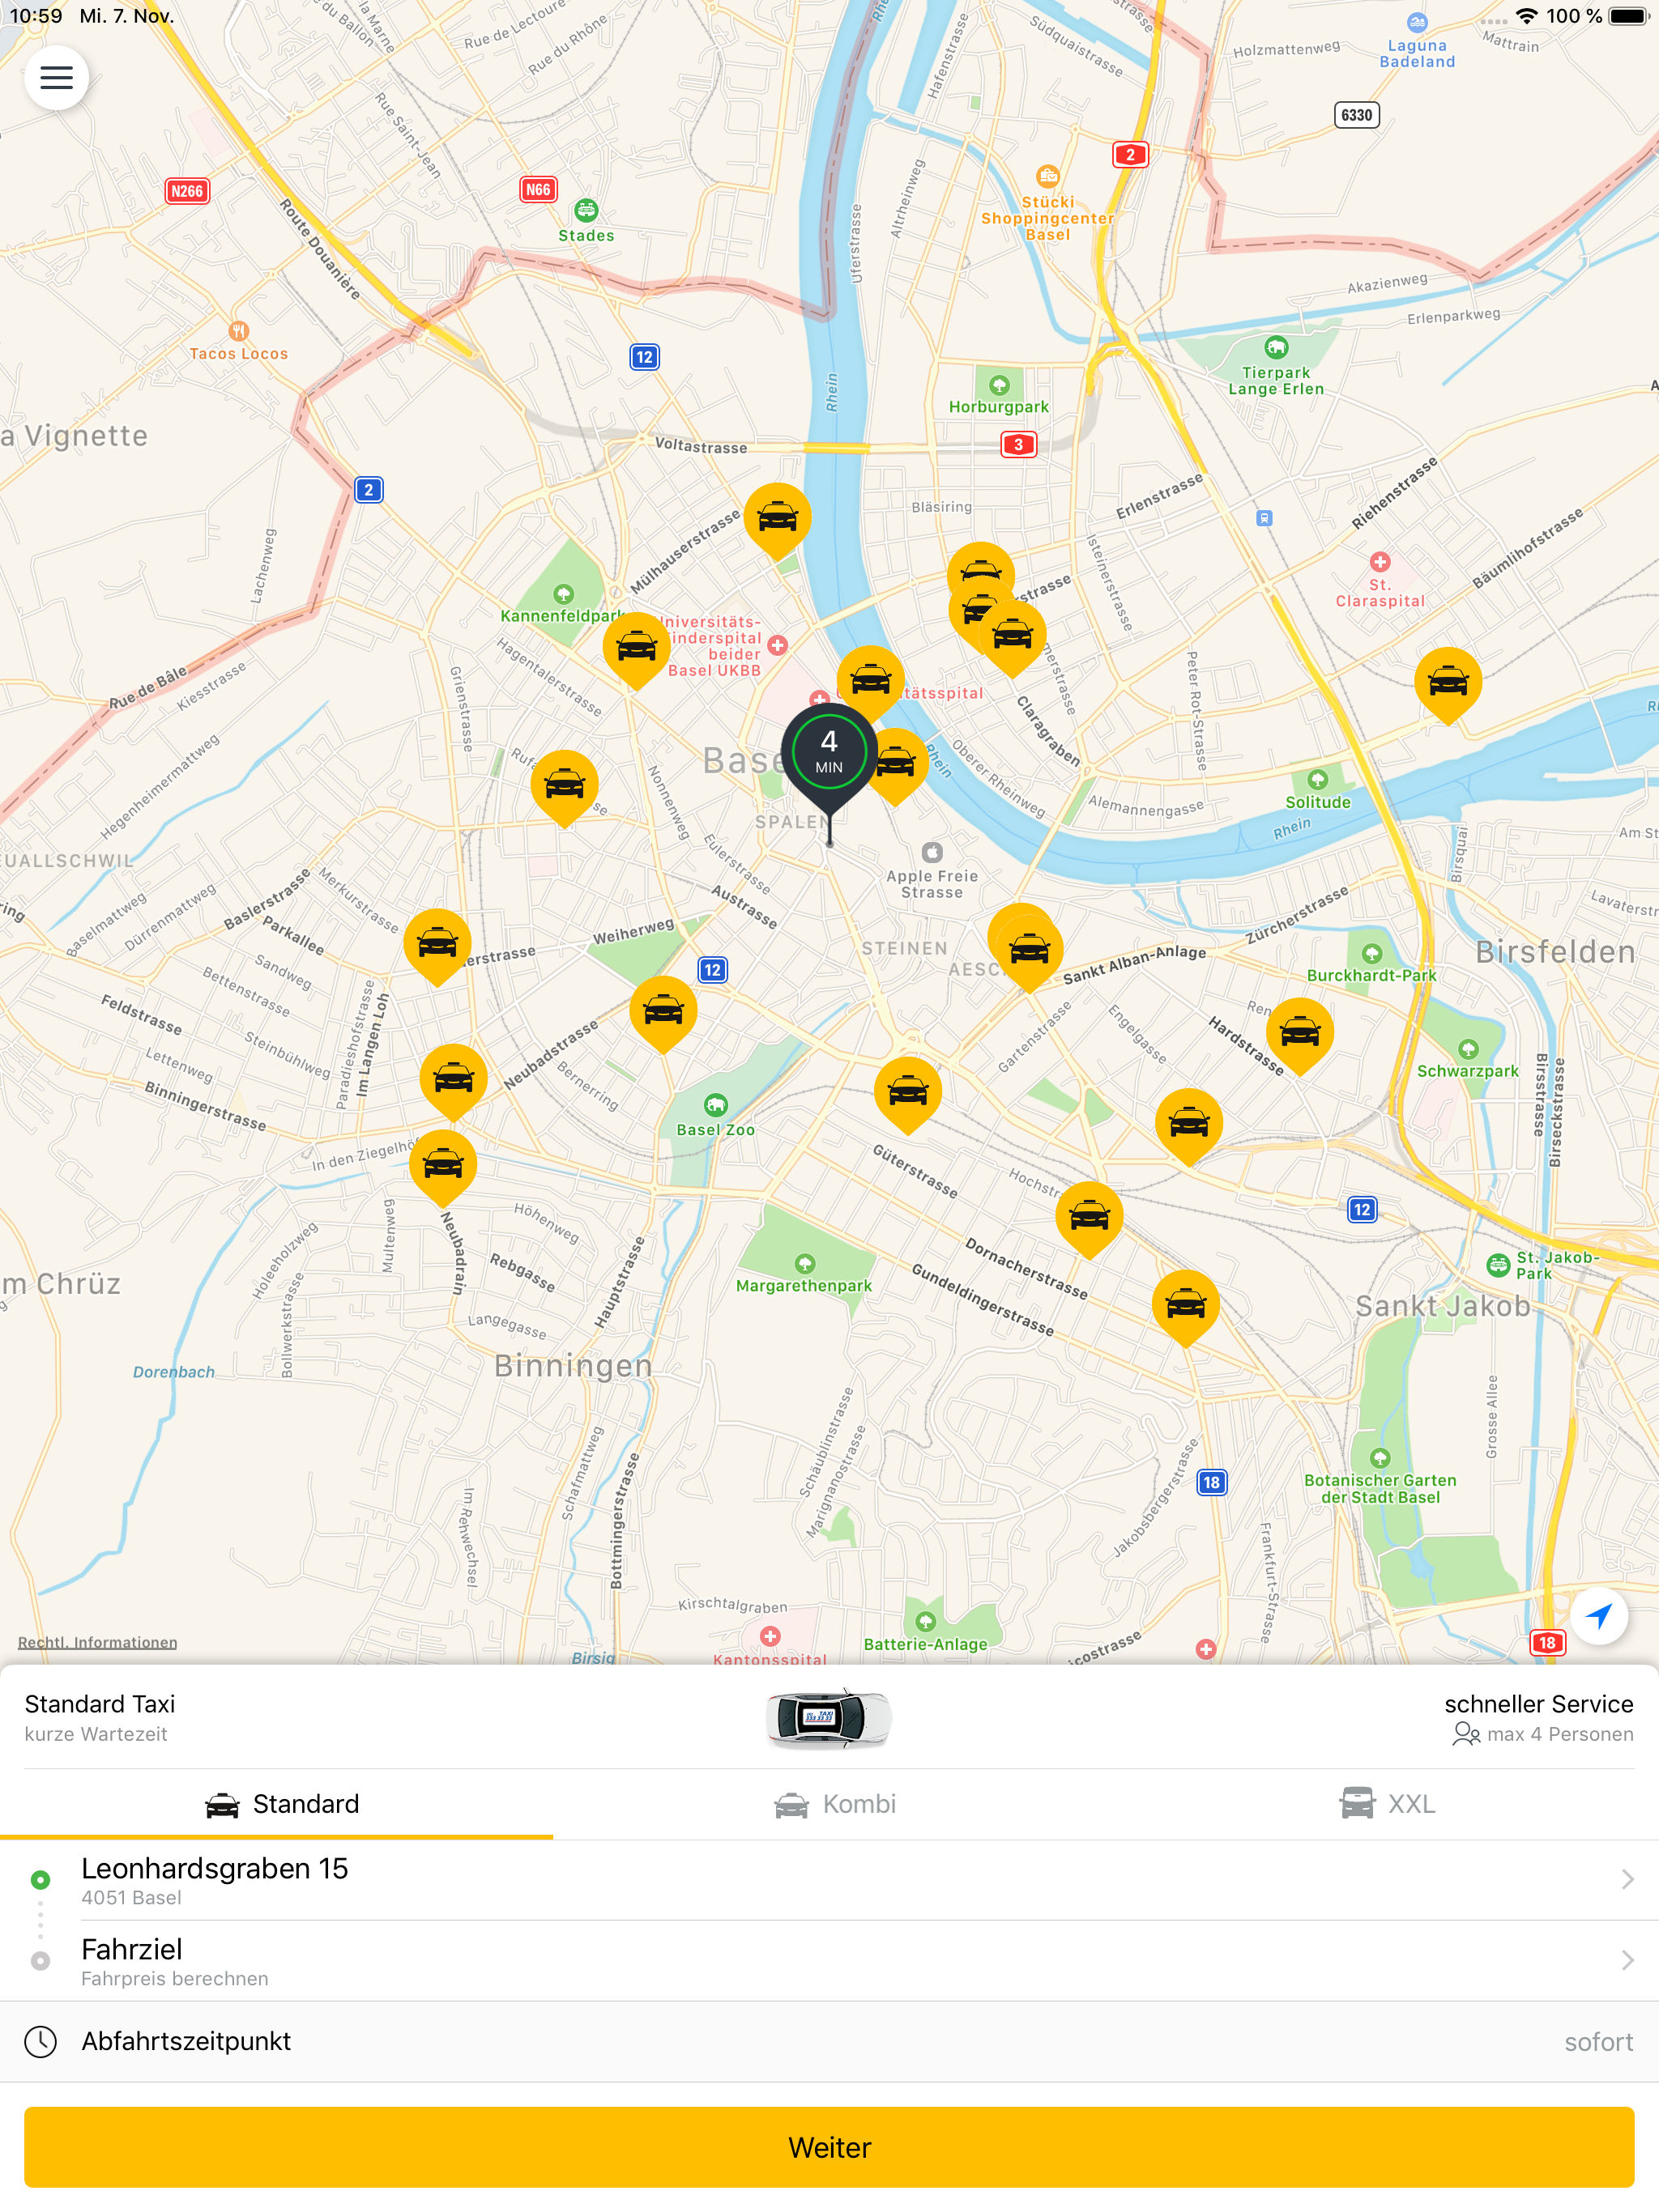Tap the 4 MIN pickup pin

(829, 754)
